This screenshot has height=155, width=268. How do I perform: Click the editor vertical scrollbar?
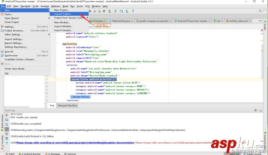pos(262,62)
